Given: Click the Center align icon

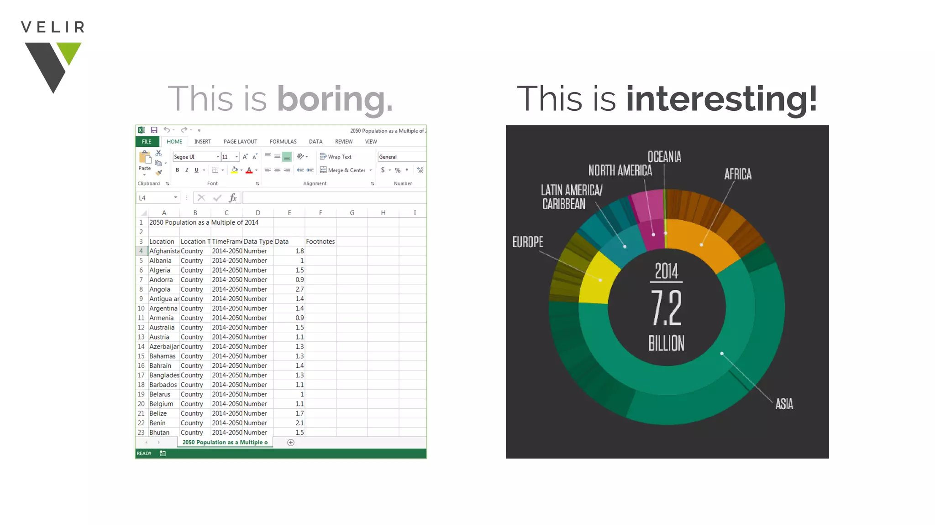Looking at the screenshot, I should tap(277, 170).
